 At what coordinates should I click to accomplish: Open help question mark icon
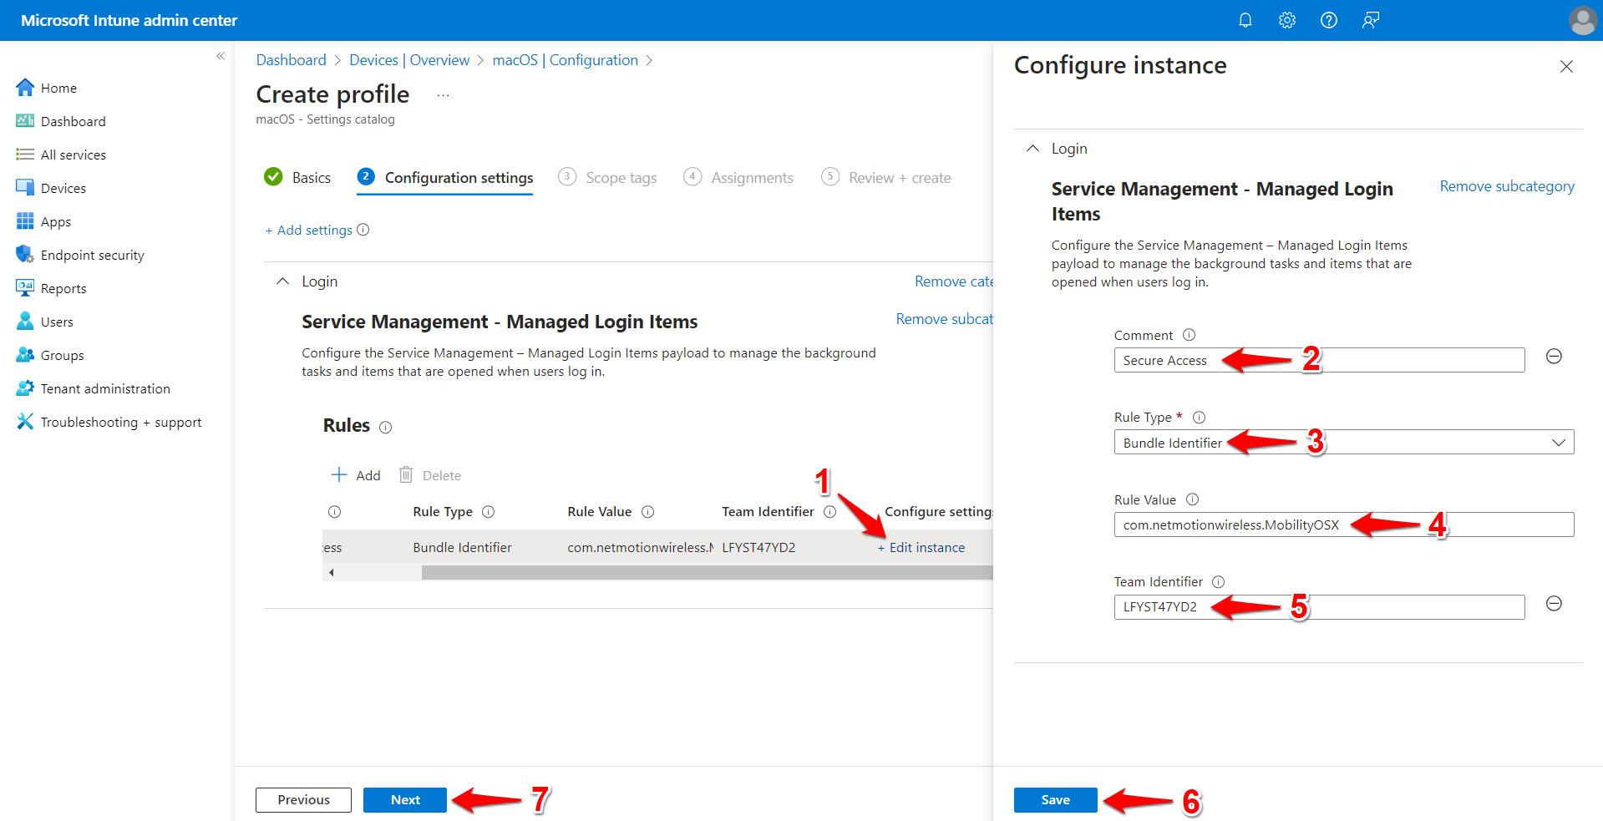click(1328, 20)
